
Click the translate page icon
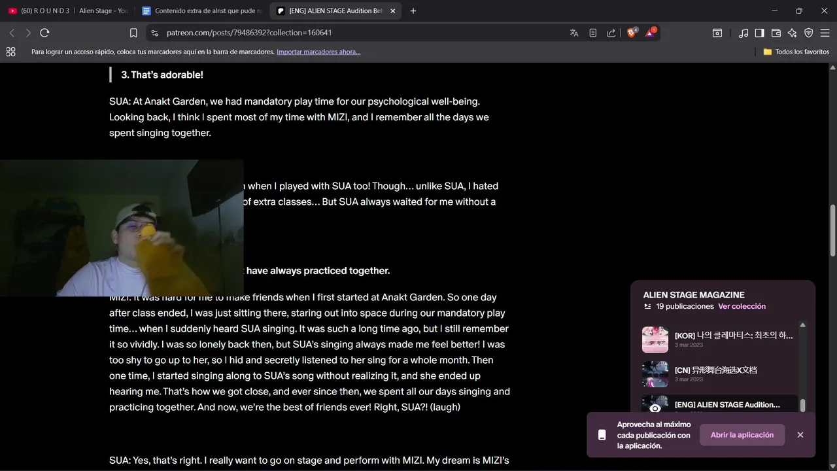(x=574, y=33)
